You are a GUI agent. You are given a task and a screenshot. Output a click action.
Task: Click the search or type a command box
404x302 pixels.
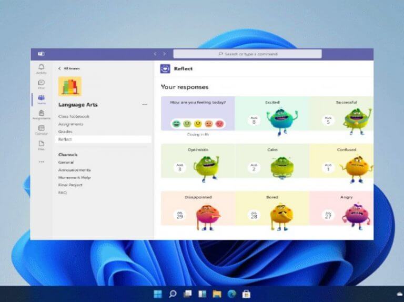[247, 54]
